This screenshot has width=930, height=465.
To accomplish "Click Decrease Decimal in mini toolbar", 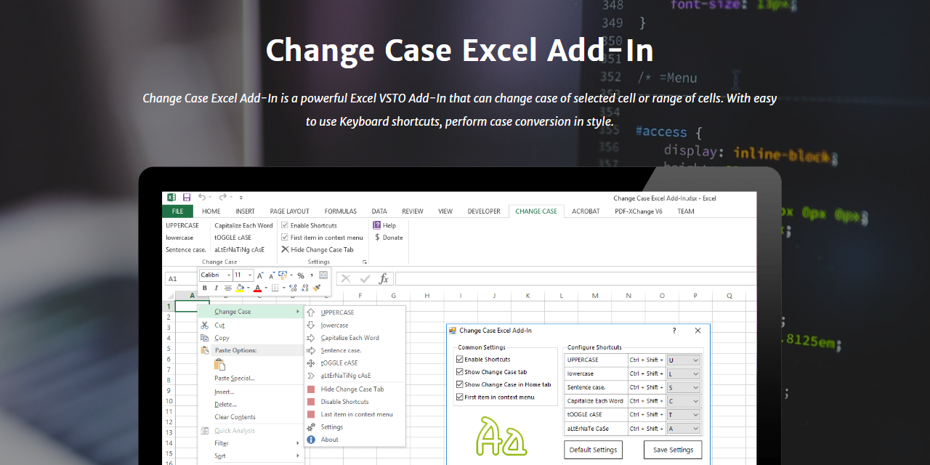I will tap(306, 288).
